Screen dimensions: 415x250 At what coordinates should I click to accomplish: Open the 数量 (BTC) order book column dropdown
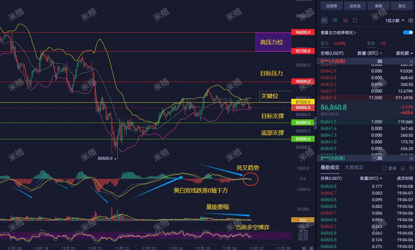(x=370, y=53)
